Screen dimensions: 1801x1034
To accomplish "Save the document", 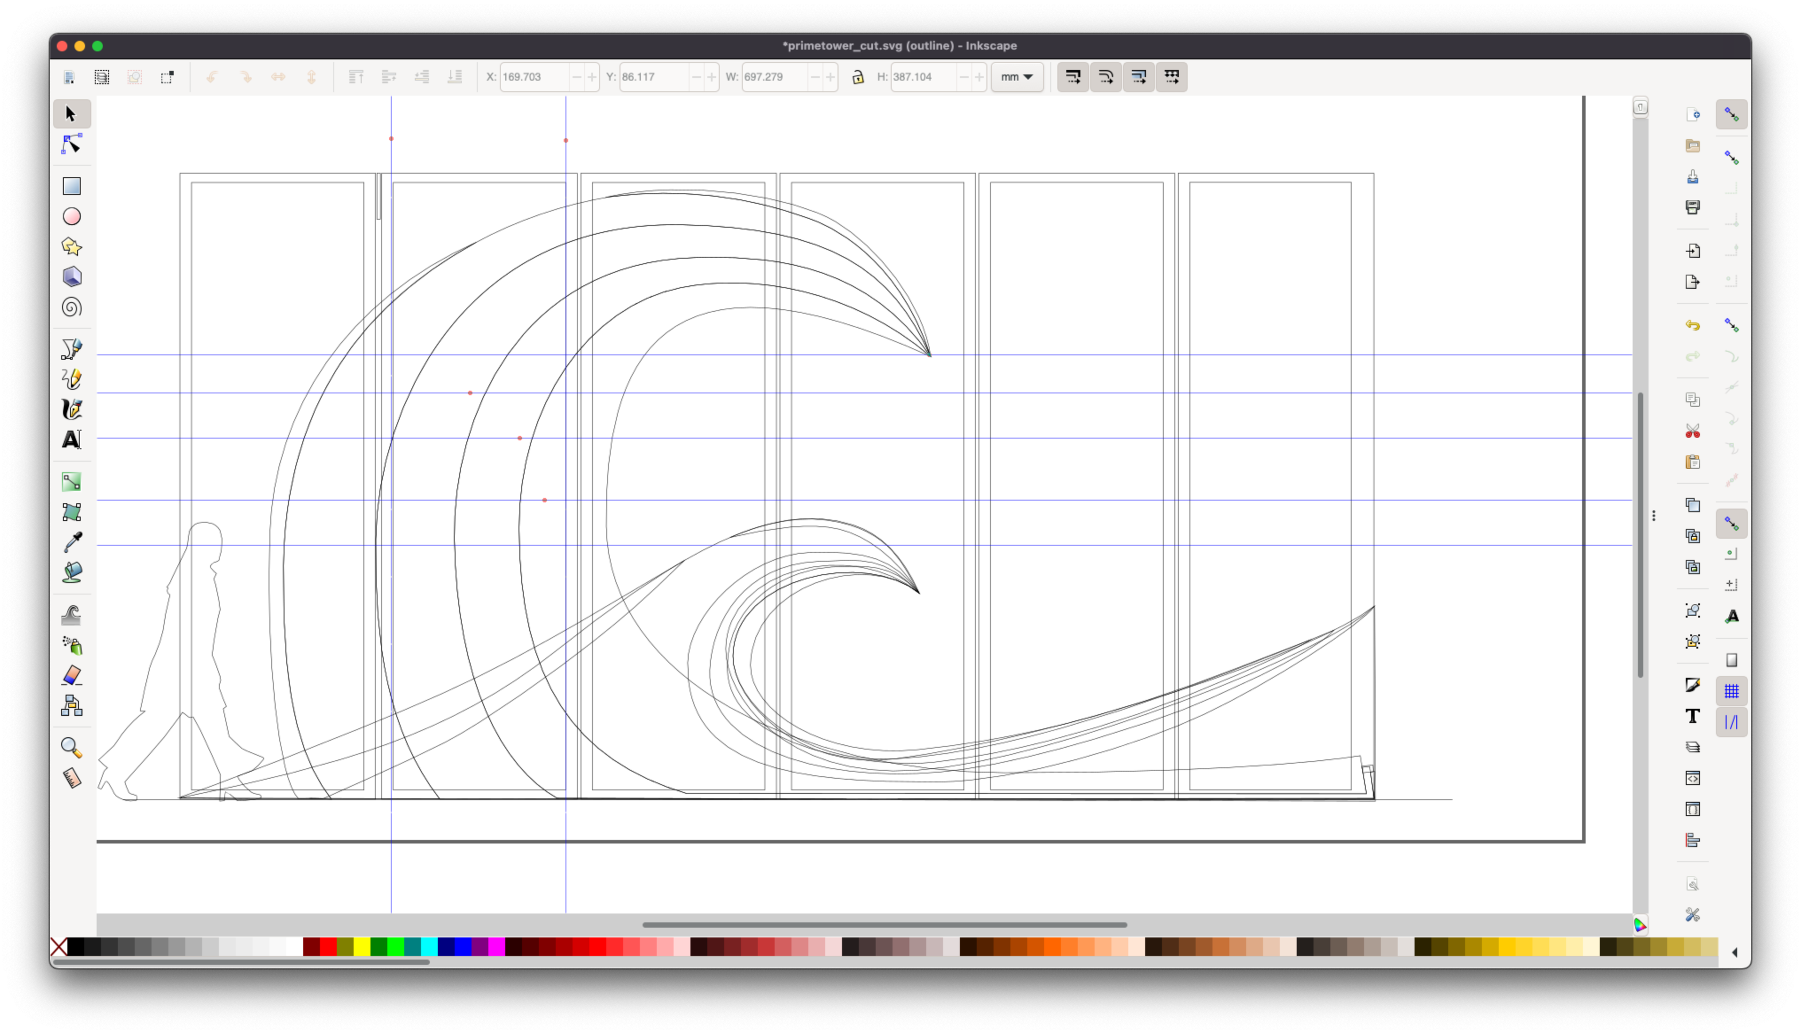I will coord(1693,176).
